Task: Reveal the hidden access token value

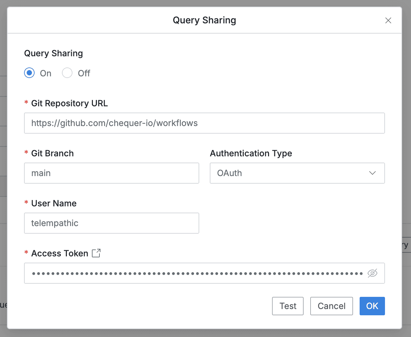Action: 372,273
